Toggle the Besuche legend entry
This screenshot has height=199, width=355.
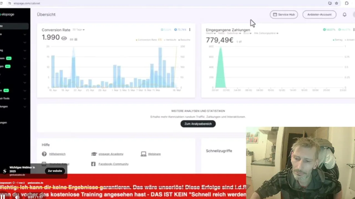tap(184, 40)
